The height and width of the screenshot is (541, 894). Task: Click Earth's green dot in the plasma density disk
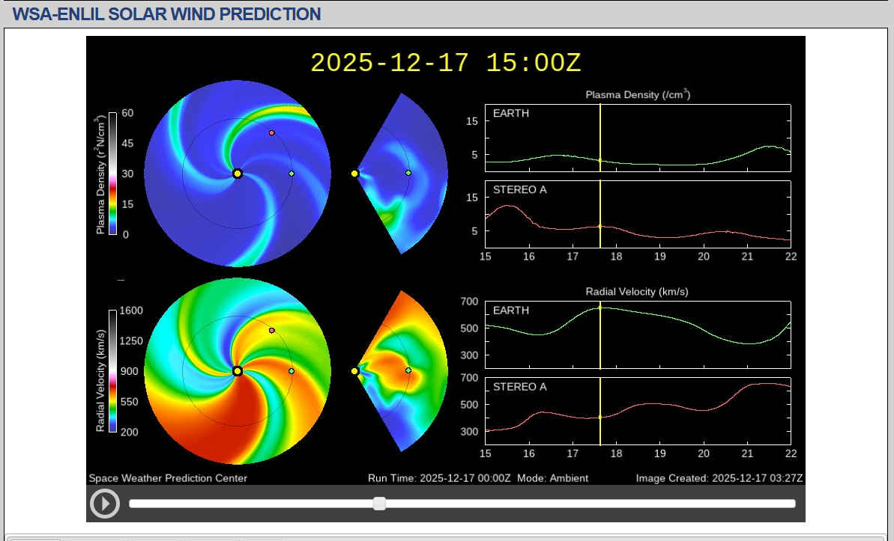point(292,174)
